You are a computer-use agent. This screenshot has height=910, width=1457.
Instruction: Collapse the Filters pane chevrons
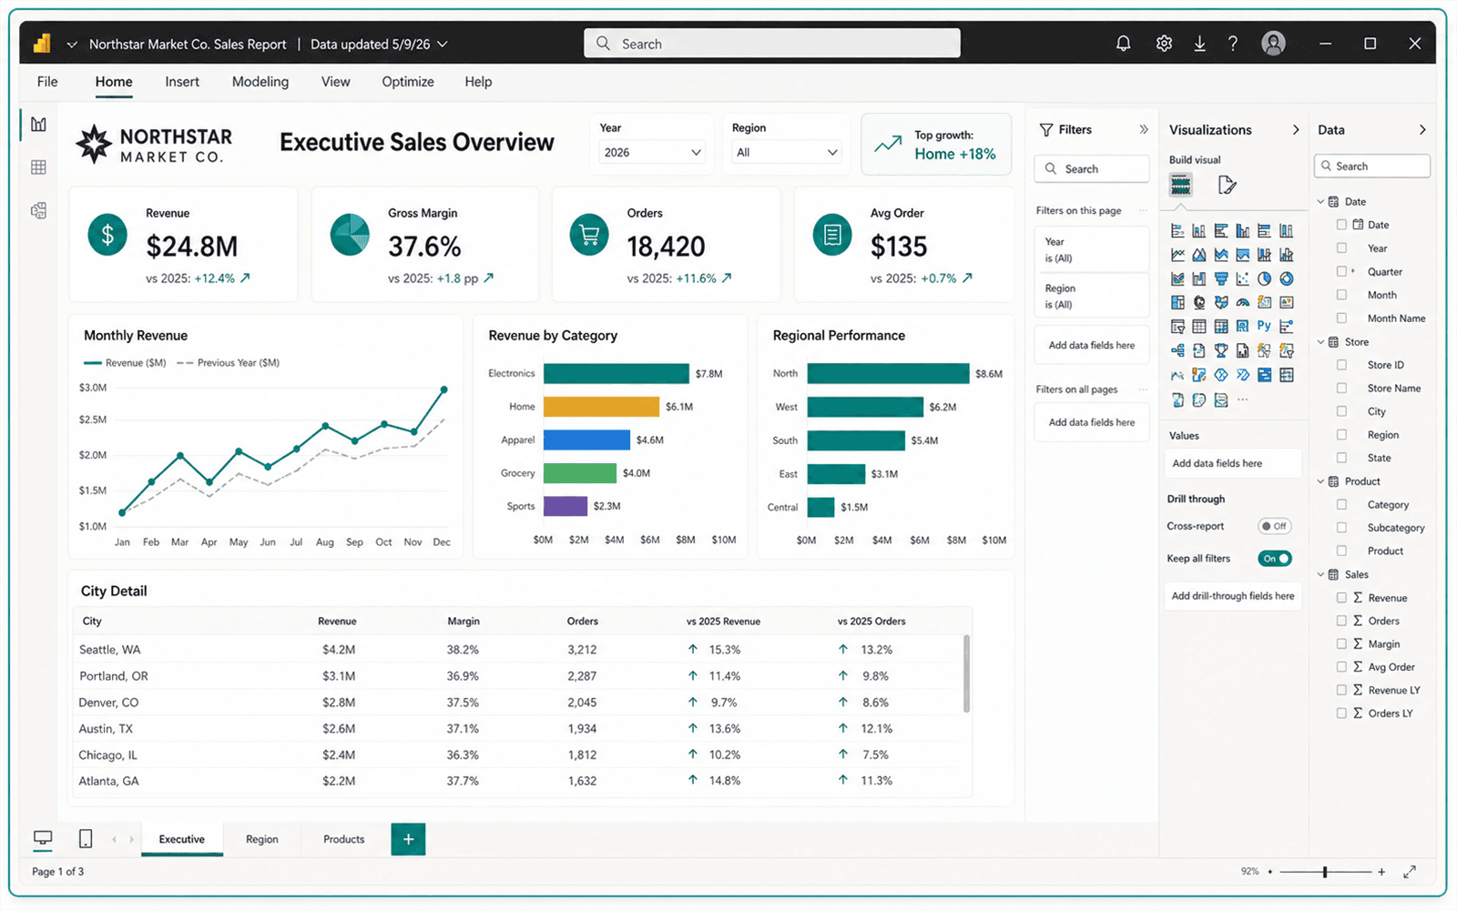coord(1144,130)
